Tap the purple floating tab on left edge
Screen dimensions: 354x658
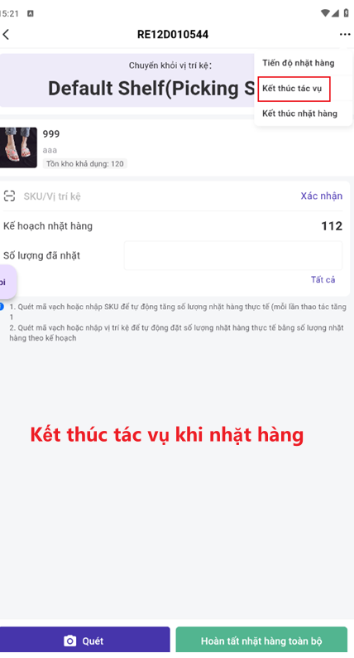tap(7, 282)
